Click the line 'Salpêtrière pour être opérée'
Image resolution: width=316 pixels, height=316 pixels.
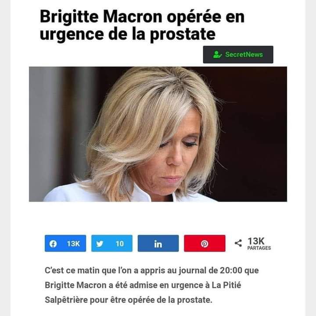coord(129,300)
